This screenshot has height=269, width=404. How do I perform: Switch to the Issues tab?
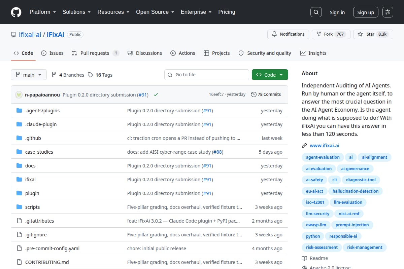[52, 53]
